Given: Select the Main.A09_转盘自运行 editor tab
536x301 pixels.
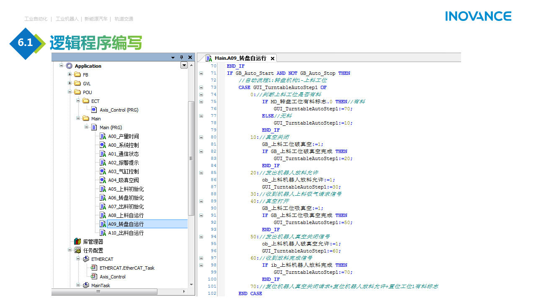Looking at the screenshot, I should pos(240,58).
